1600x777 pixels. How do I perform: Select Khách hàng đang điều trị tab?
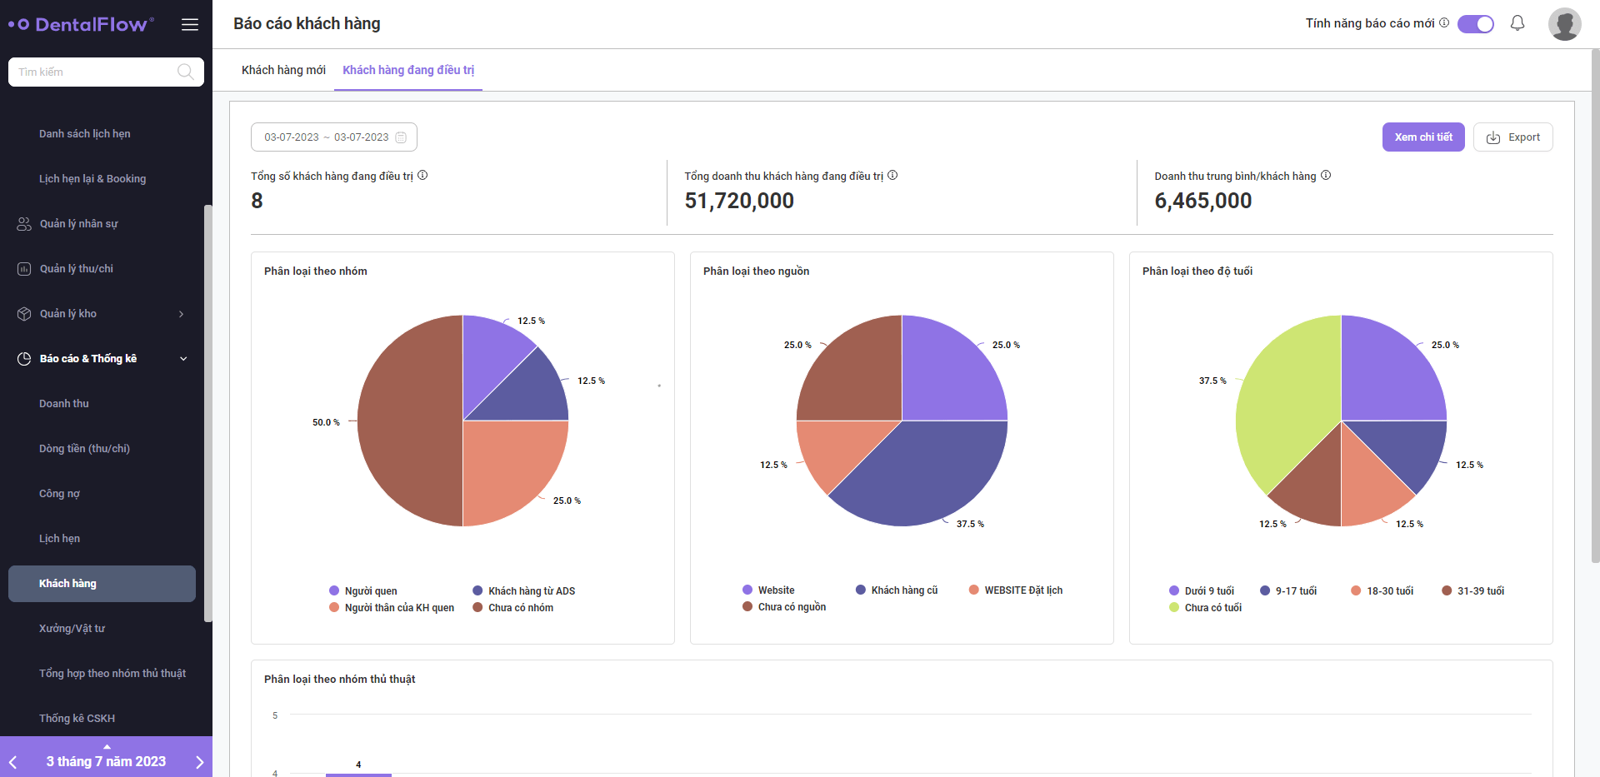[408, 70]
